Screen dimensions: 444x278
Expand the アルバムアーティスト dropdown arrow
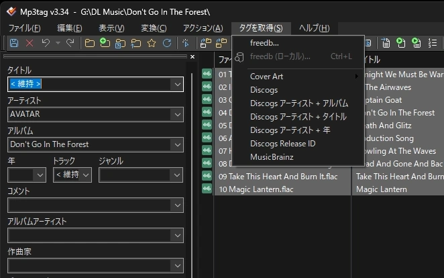[x=177, y=236]
